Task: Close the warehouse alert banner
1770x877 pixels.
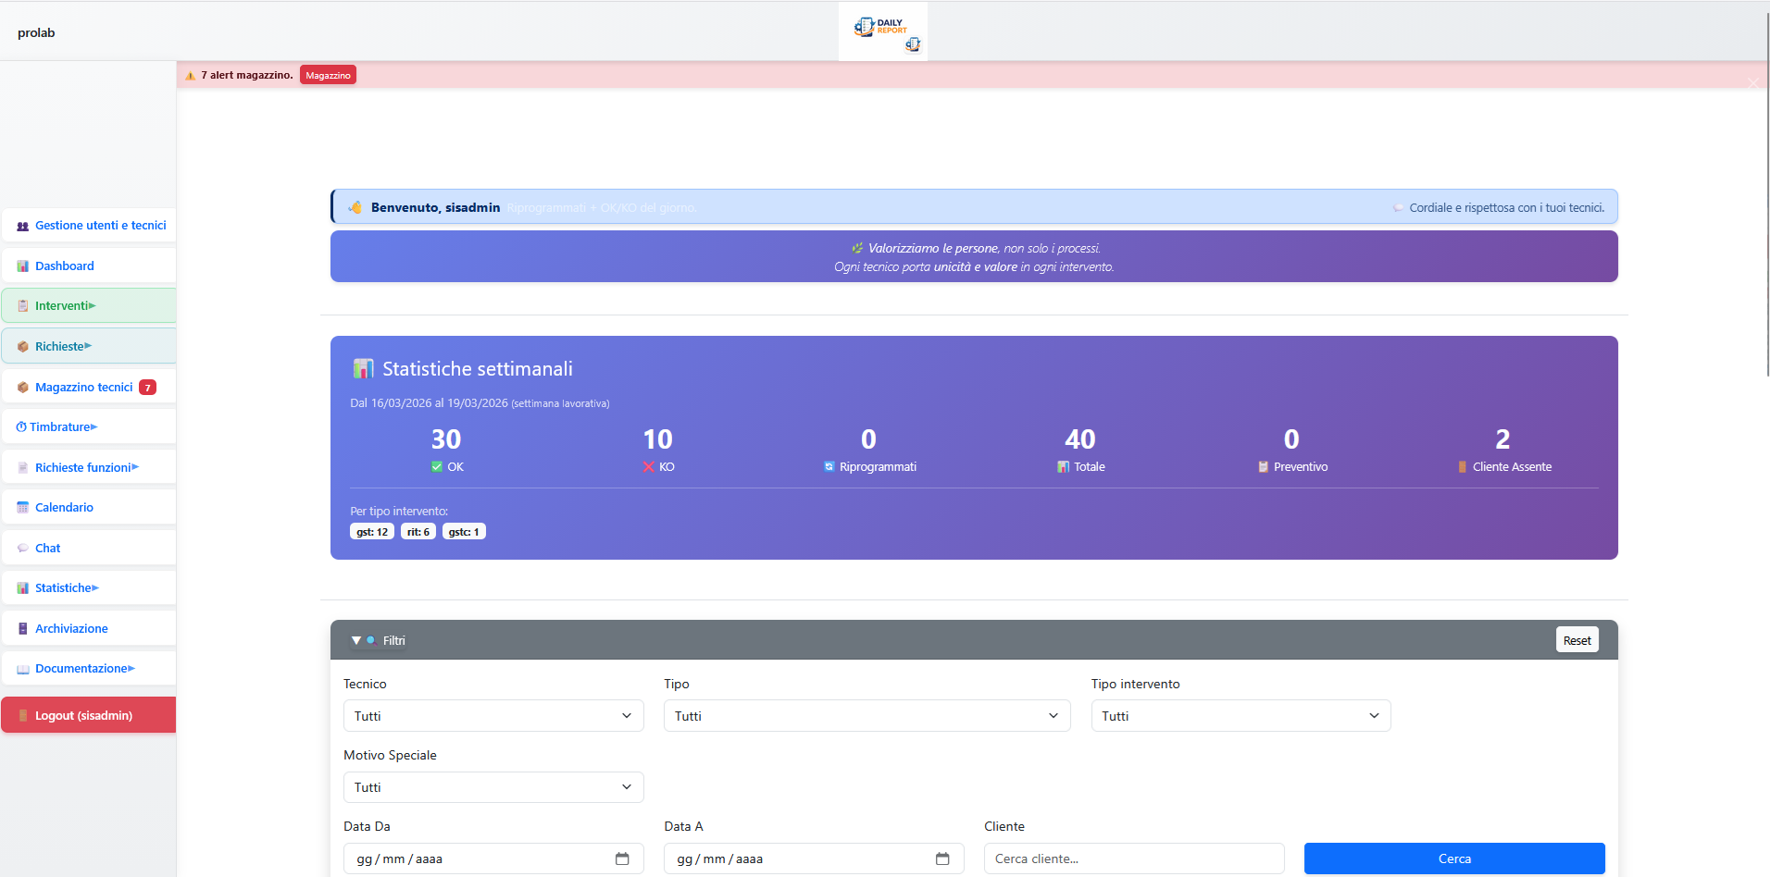Action: click(x=1753, y=83)
